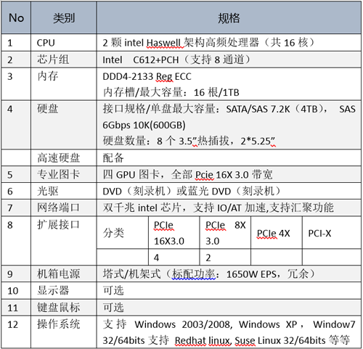Click the DDD4-2133 Reg ECC memory text
The height and width of the screenshot is (349, 363).
click(x=147, y=76)
